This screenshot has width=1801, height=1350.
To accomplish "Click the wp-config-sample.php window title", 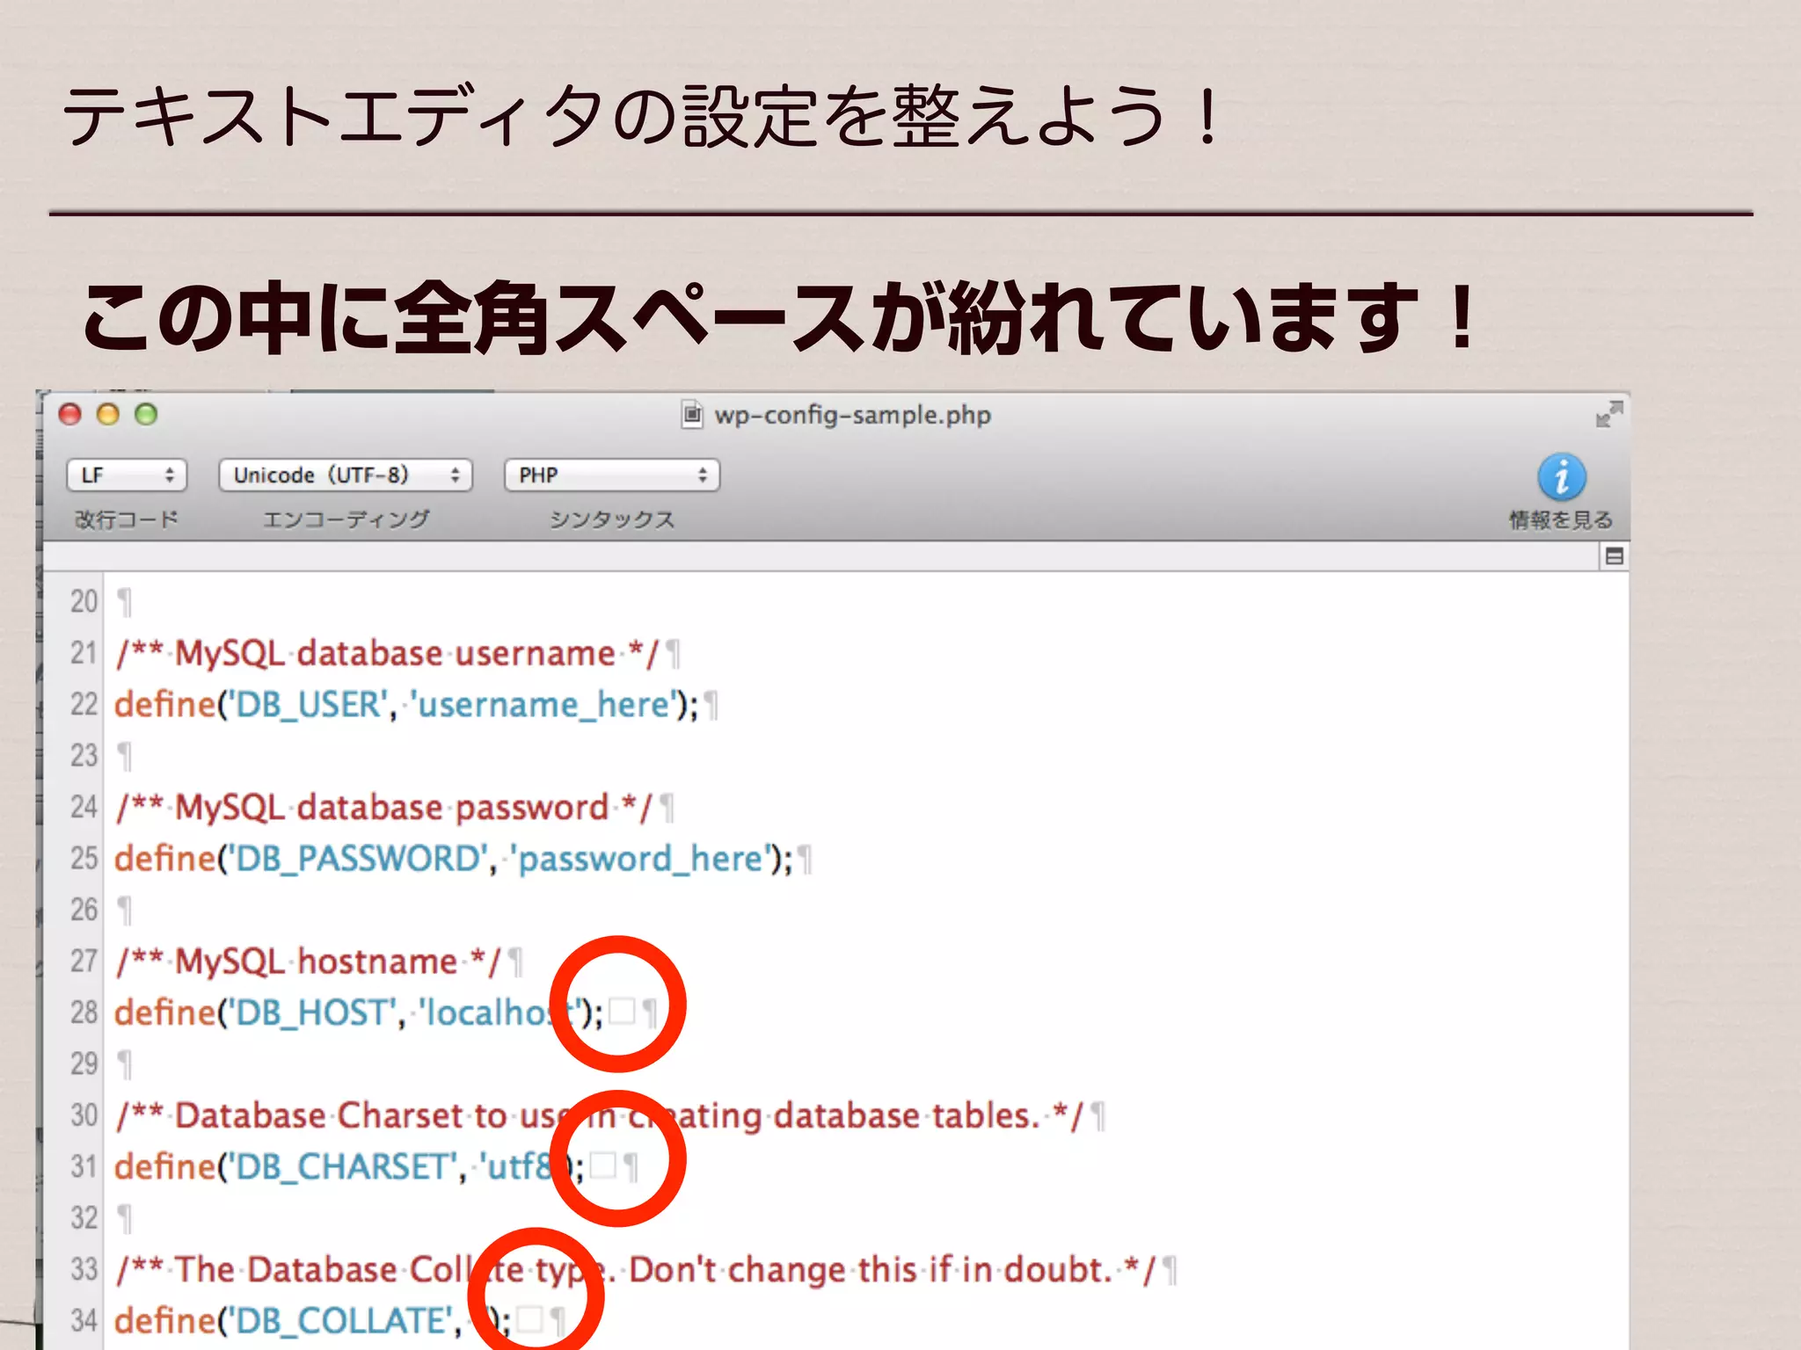I will point(852,415).
